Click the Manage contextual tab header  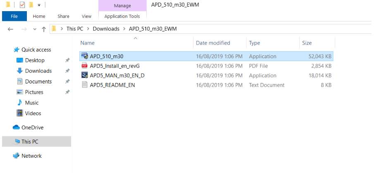(x=122, y=5)
